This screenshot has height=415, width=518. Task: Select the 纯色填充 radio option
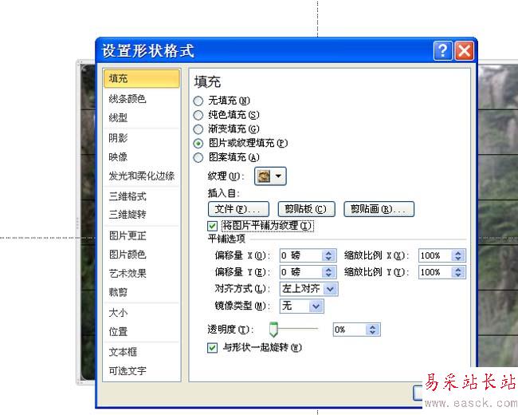pyautogui.click(x=198, y=115)
